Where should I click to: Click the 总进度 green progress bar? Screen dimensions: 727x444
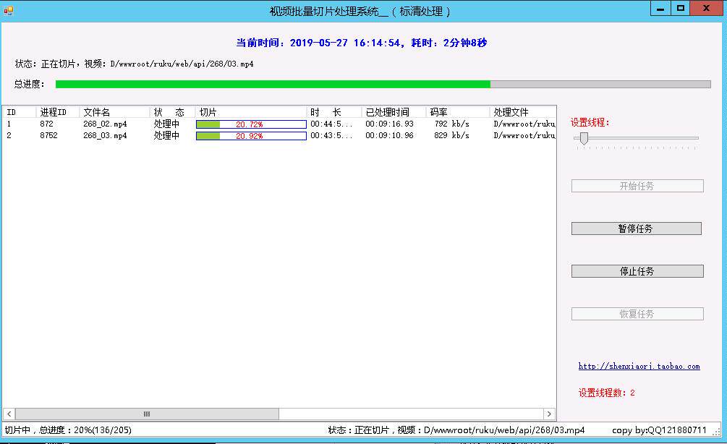click(x=383, y=84)
